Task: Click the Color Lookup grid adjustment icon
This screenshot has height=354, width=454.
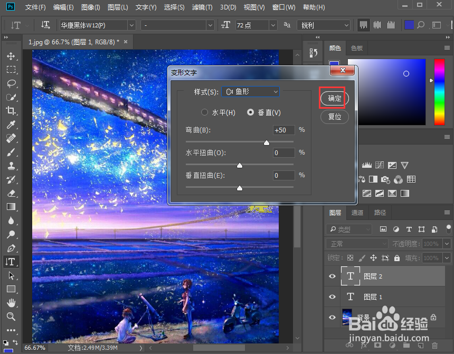Action: (x=411, y=179)
